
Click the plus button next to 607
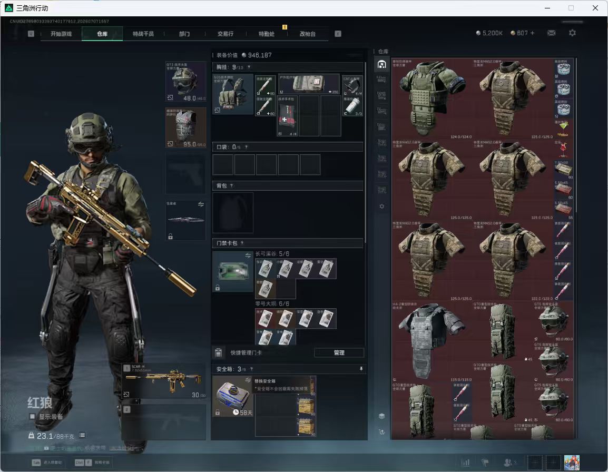coord(532,33)
